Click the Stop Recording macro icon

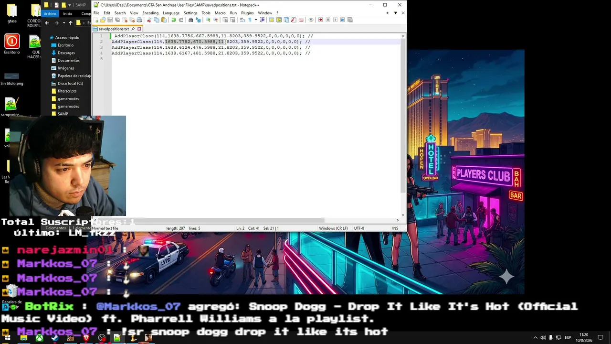(x=328, y=20)
